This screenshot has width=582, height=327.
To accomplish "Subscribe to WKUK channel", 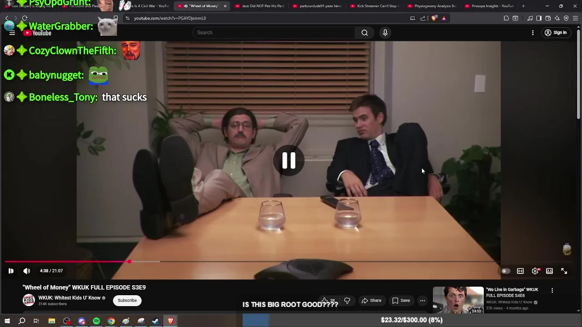I will [127, 300].
